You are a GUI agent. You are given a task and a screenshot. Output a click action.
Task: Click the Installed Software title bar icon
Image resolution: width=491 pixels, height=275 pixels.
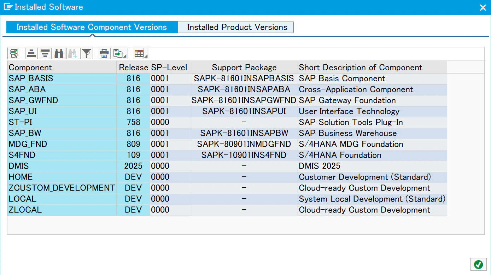coord(8,7)
